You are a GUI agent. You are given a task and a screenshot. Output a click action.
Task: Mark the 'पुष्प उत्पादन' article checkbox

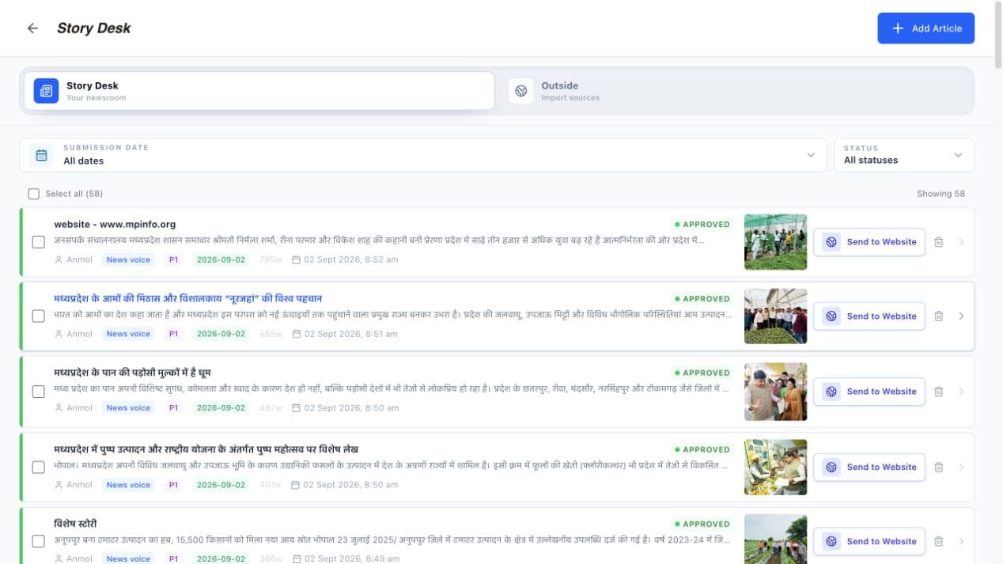coord(38,467)
